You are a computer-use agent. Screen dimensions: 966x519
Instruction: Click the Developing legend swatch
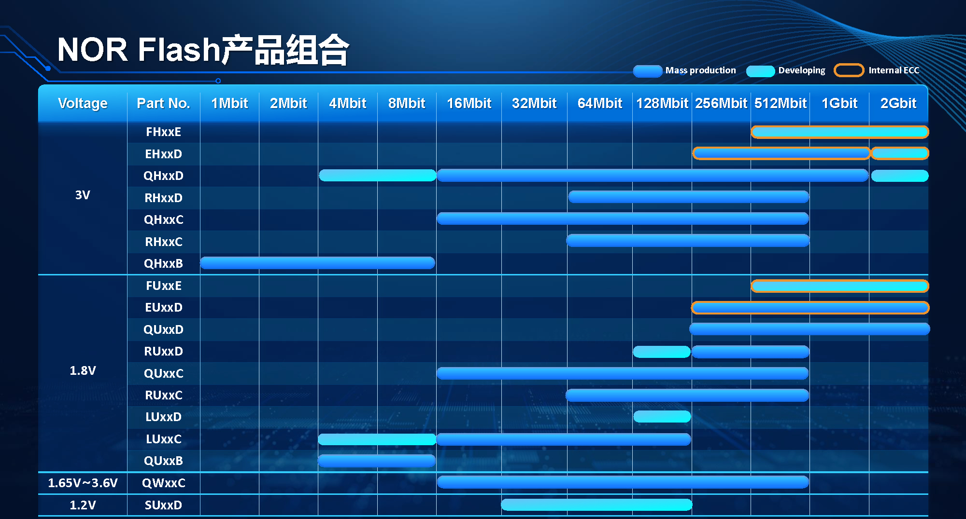pyautogui.click(x=760, y=71)
